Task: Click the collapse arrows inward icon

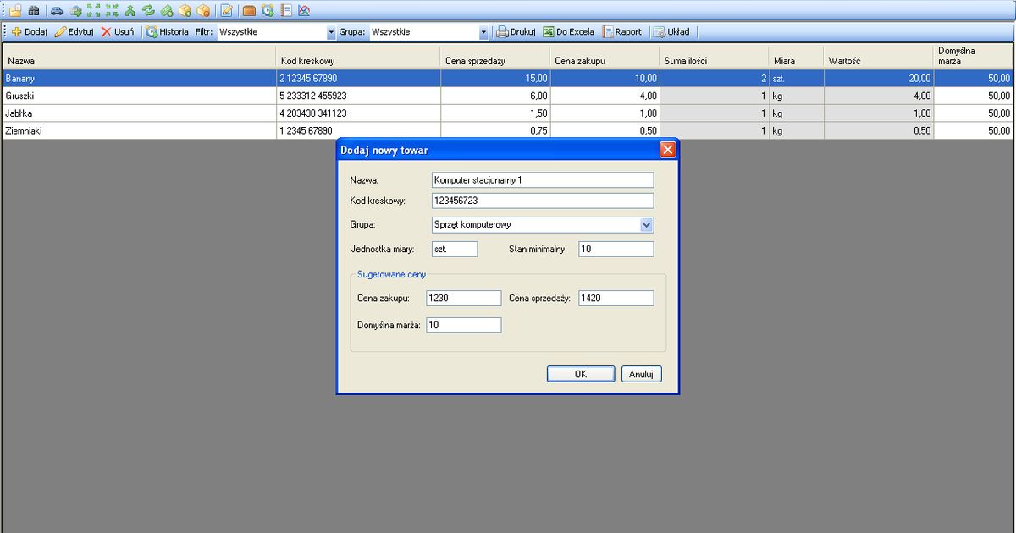Action: pos(112,11)
